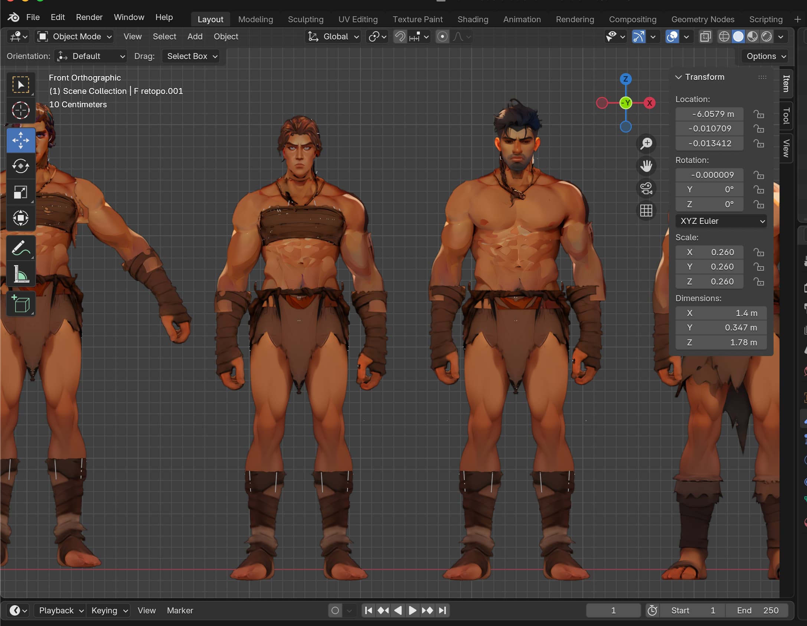
Task: Open the Render menu
Action: point(89,17)
